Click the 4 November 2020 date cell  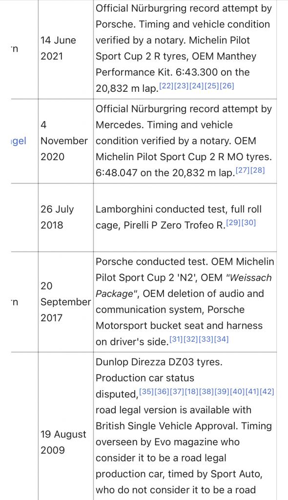66,141
